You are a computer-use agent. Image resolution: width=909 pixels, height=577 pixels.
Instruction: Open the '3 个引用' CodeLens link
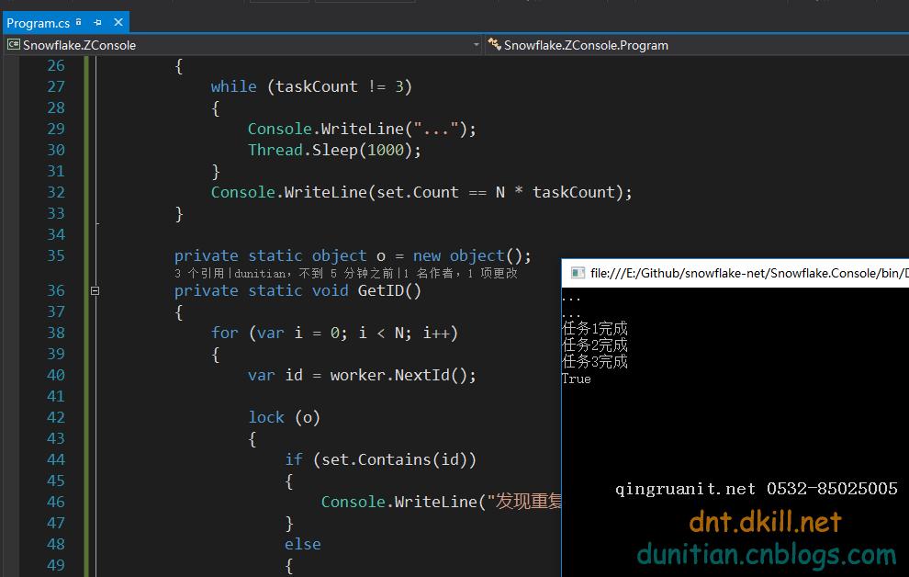click(199, 273)
